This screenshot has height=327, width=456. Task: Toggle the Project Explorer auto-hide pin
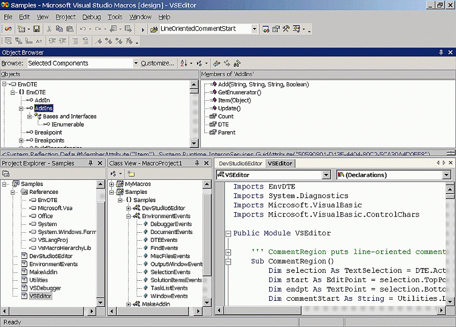pos(91,163)
